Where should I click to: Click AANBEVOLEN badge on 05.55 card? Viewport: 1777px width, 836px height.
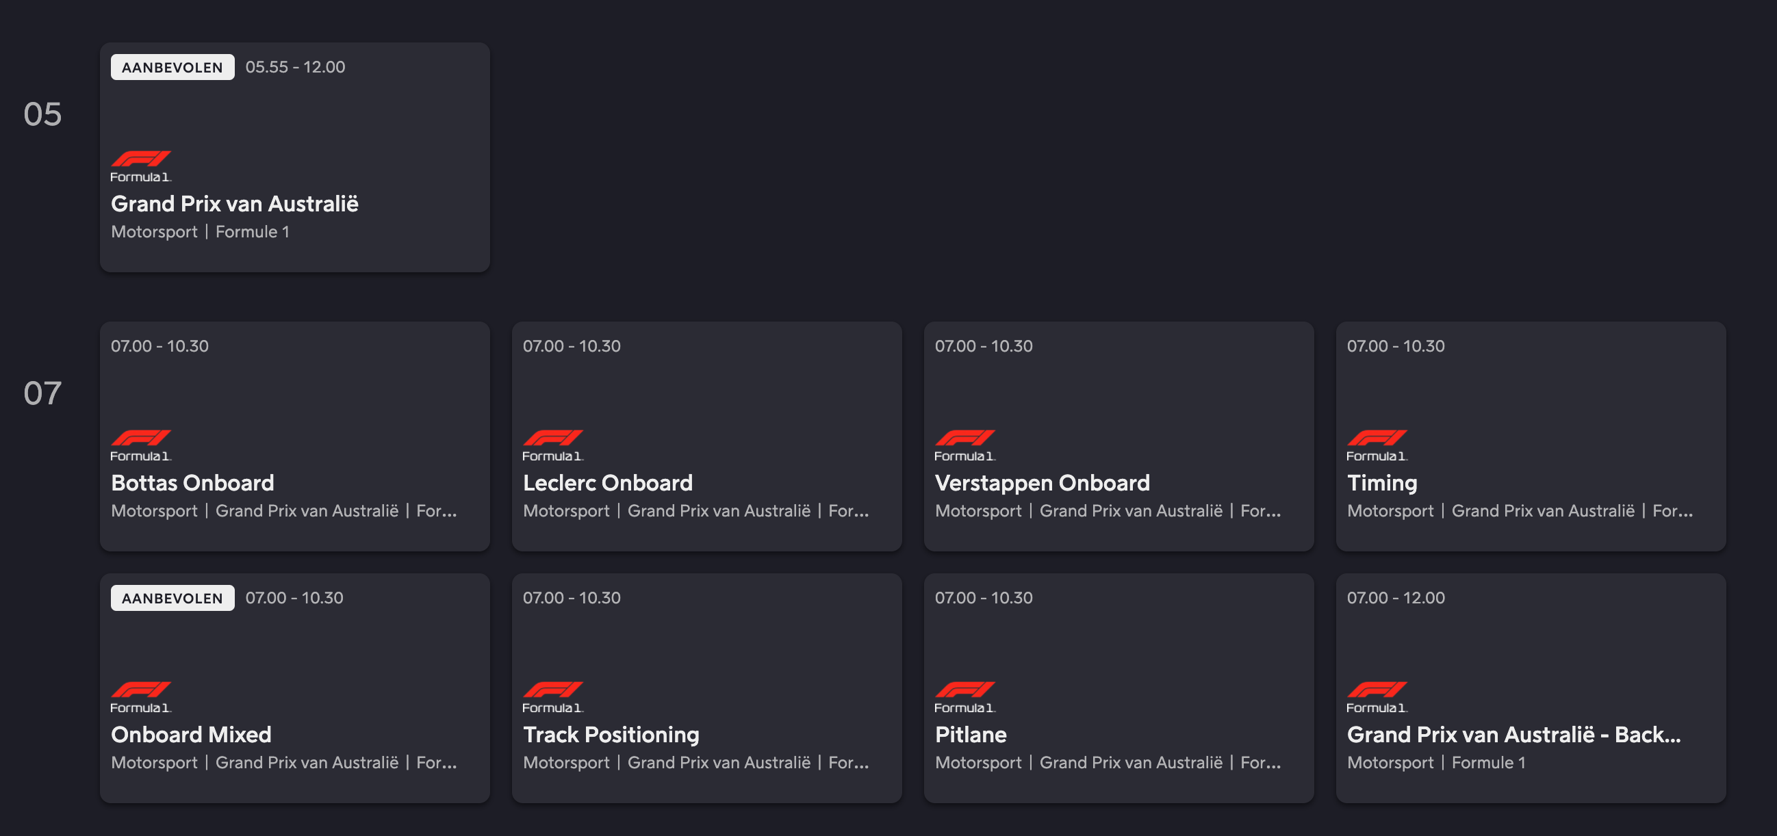point(172,67)
